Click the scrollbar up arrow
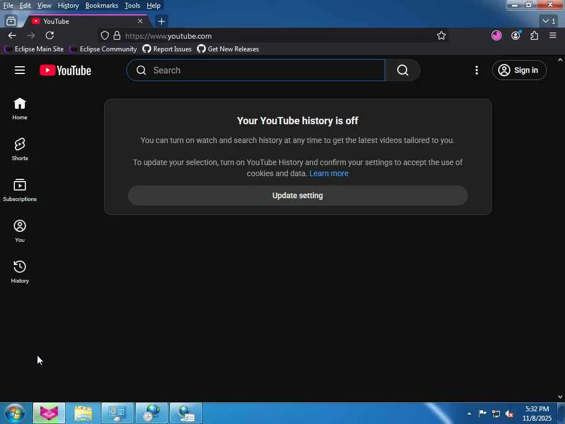 click(560, 60)
